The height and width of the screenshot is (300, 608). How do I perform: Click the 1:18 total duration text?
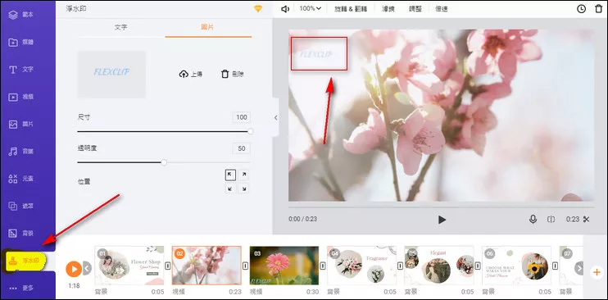74,285
